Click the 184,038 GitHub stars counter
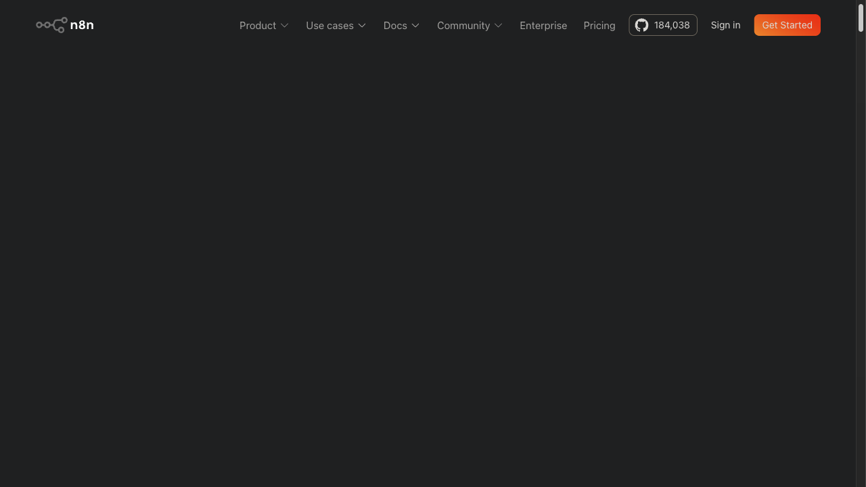The height and width of the screenshot is (487, 866). pos(672,25)
